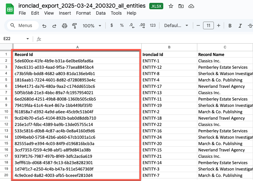Undo the last action
Viewport: 253px width, 181px height.
click(44, 26)
